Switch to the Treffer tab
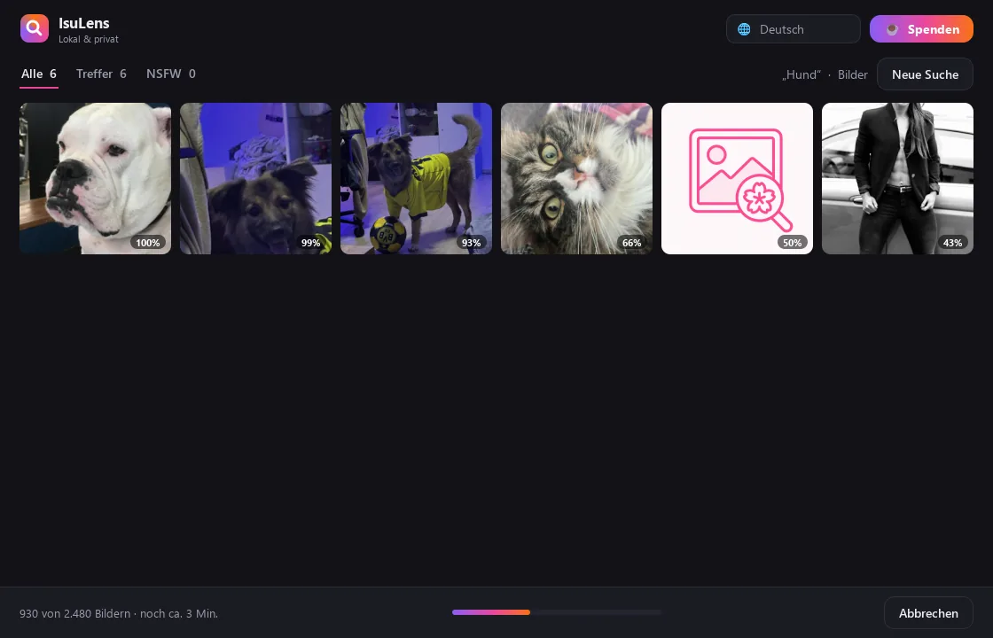Image resolution: width=993 pixels, height=638 pixels. [x=101, y=74]
